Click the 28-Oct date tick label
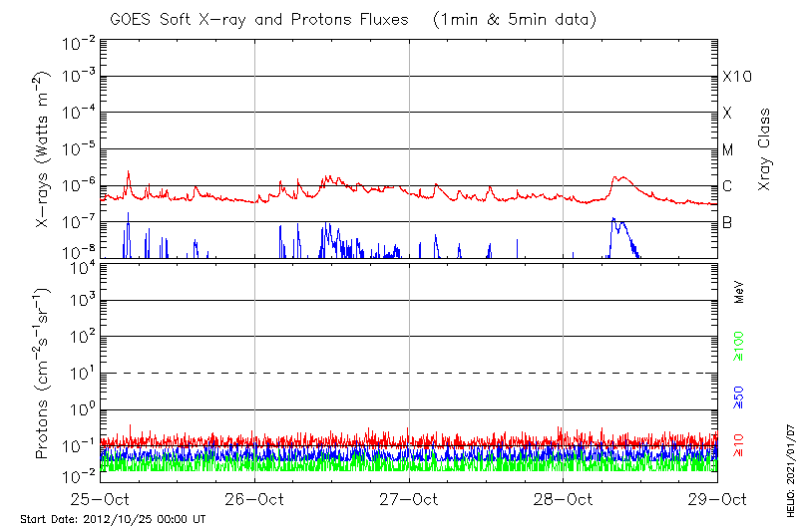Viewport: 798px width, 528px height. point(564,498)
